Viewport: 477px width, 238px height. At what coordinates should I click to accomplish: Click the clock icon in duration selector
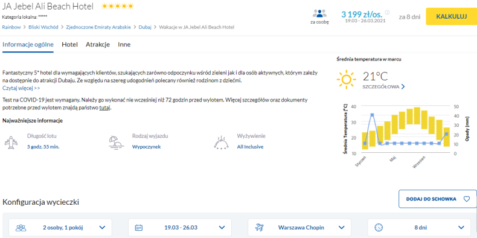(x=379, y=227)
